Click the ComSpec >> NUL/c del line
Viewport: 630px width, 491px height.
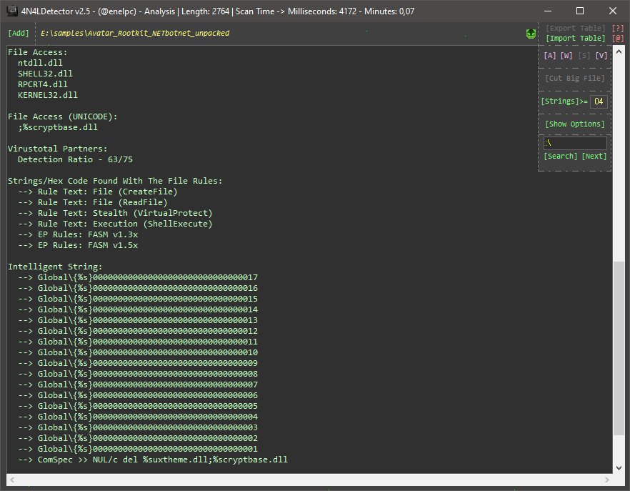pyautogui.click(x=153, y=460)
